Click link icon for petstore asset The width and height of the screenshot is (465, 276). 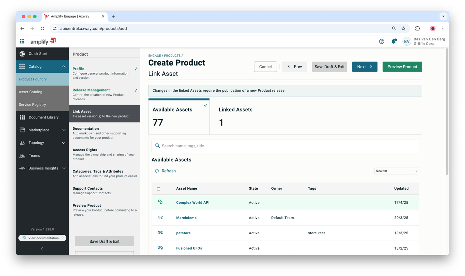(x=160, y=233)
